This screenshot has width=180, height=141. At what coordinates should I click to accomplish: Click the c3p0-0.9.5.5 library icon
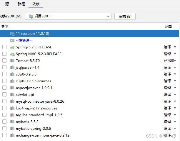tap(12, 74)
